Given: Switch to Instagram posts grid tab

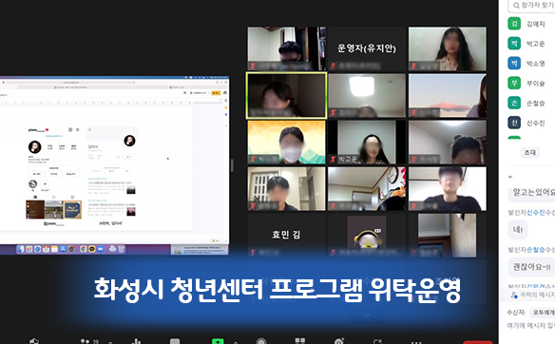Looking at the screenshot, I should 35,197.
